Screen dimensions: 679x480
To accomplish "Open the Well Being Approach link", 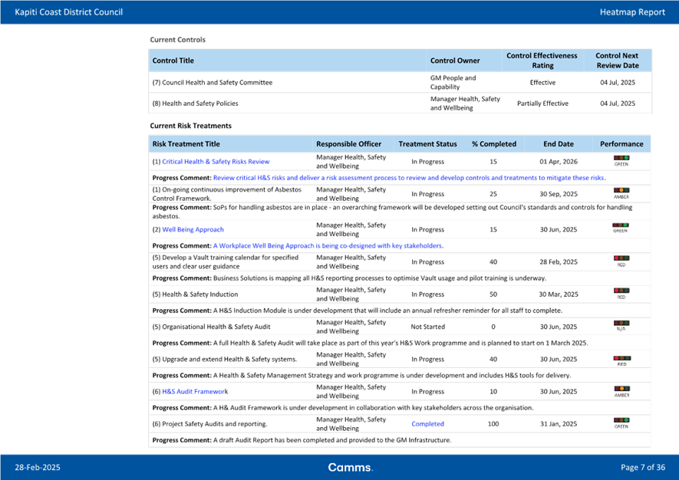I will pos(193,229).
